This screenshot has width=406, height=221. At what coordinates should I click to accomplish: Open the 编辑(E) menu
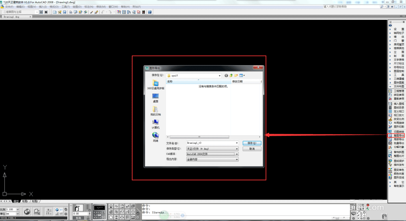coord(20,7)
